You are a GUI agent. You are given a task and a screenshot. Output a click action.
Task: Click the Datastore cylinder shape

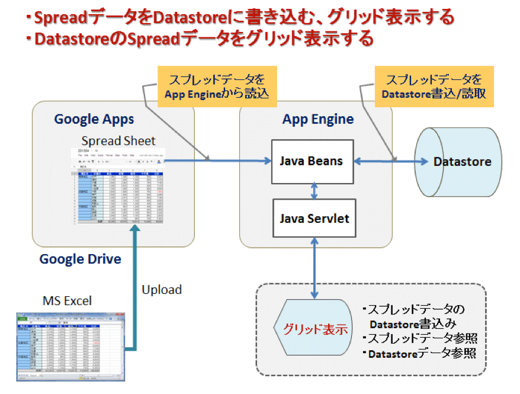458,162
